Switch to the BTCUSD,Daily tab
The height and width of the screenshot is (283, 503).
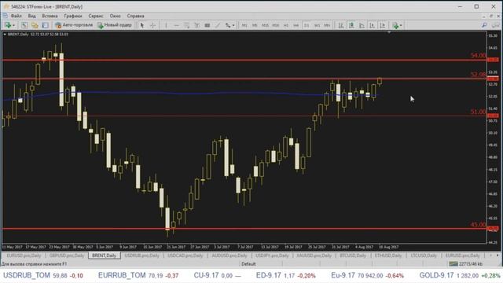353,255
